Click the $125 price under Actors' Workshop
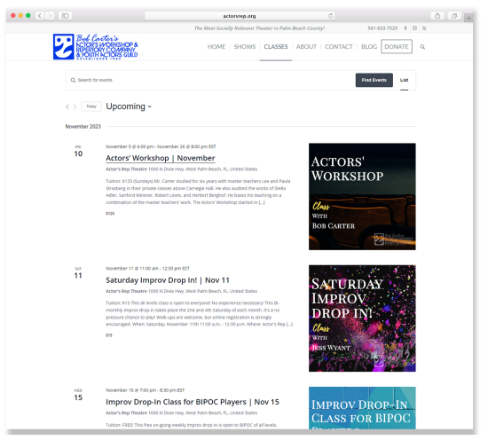The image size is (488, 440). [x=110, y=214]
